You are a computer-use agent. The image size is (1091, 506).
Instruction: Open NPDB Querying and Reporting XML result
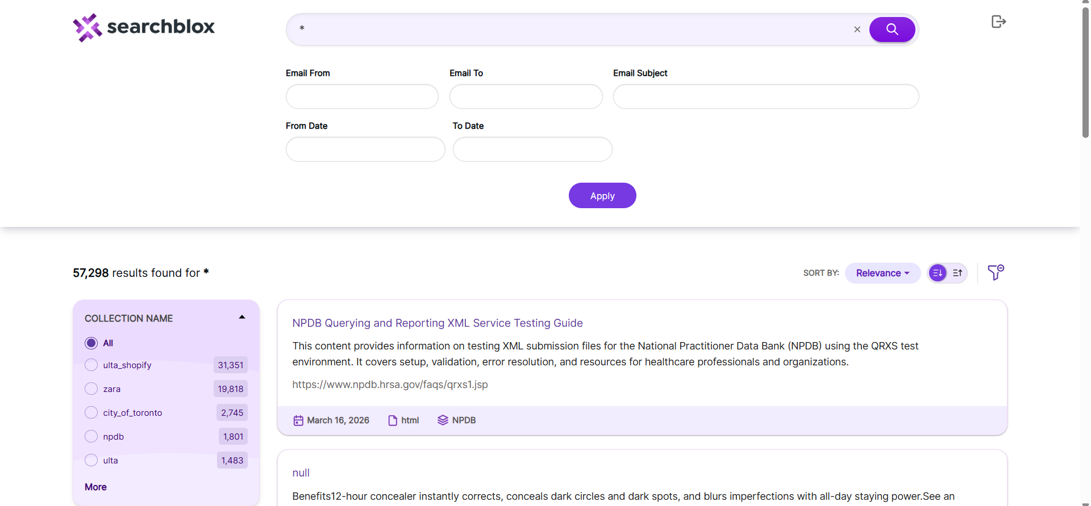[x=438, y=323]
